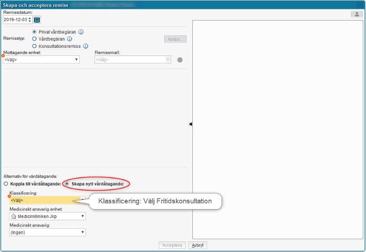
Task: Click the grey status circle by Remissmall
Action: [180, 60]
